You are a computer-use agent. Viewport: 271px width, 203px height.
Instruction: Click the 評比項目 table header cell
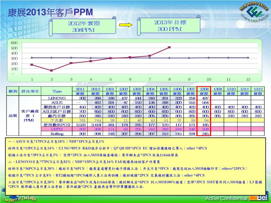(x=30, y=91)
